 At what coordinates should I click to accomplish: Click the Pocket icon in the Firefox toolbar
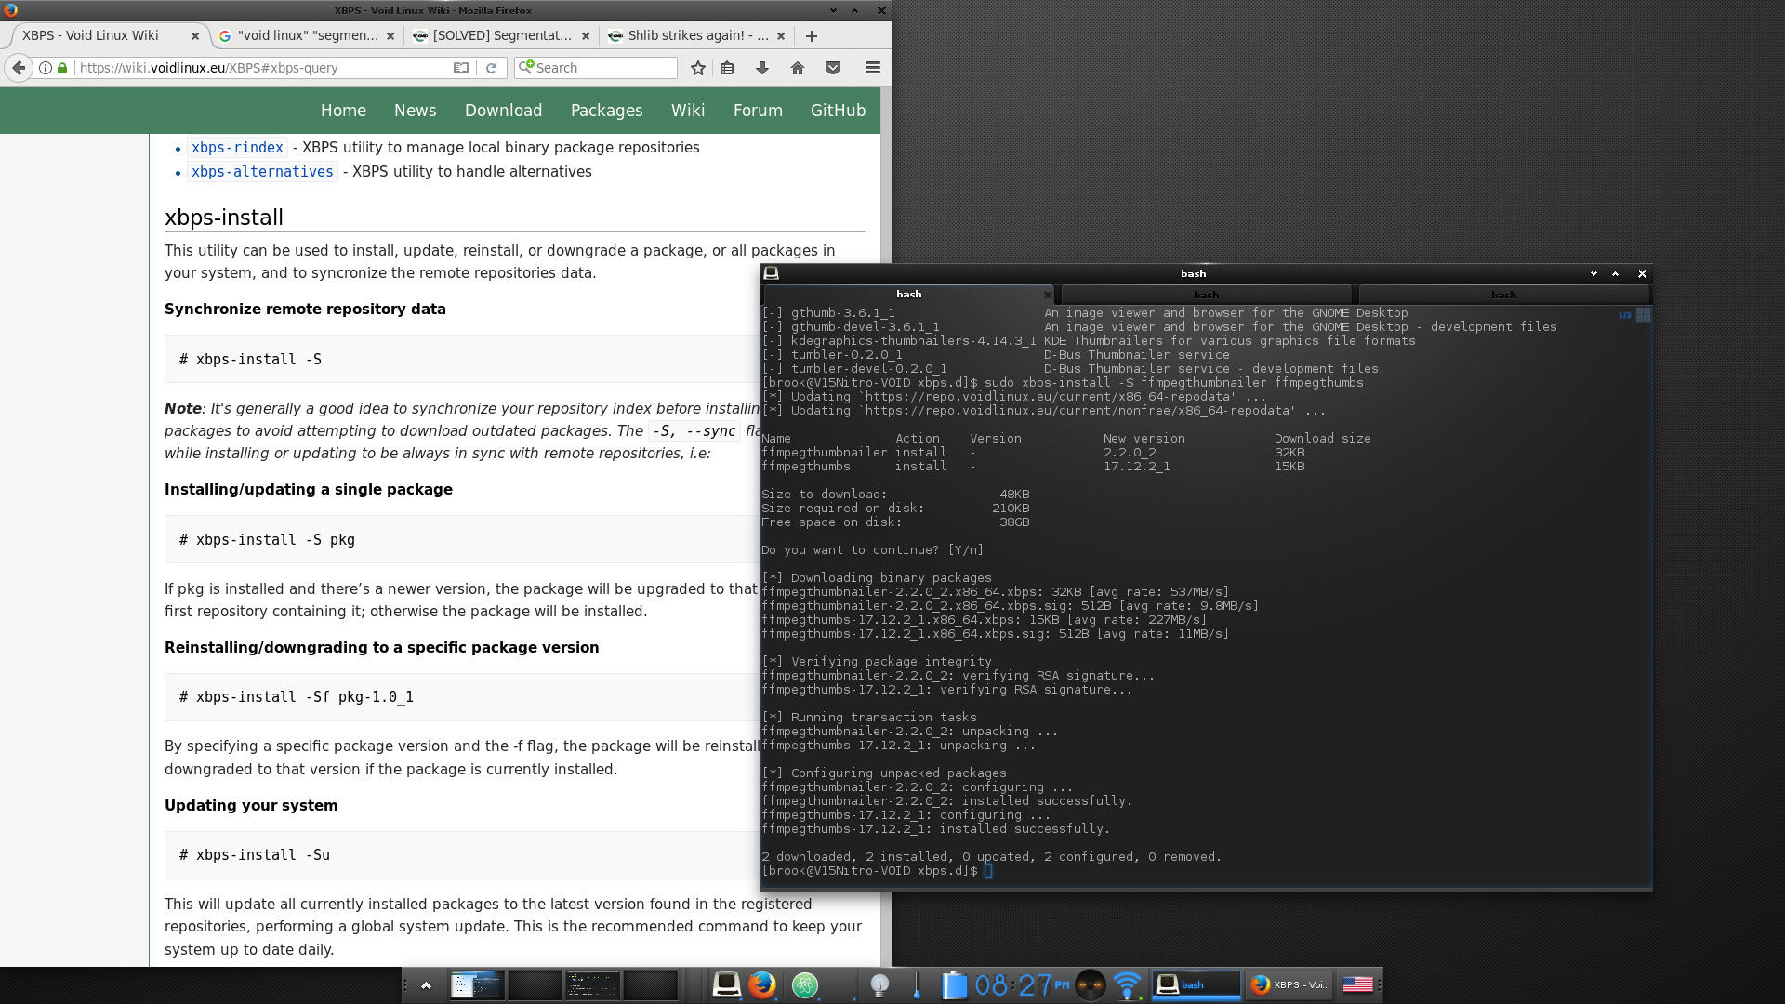(833, 68)
